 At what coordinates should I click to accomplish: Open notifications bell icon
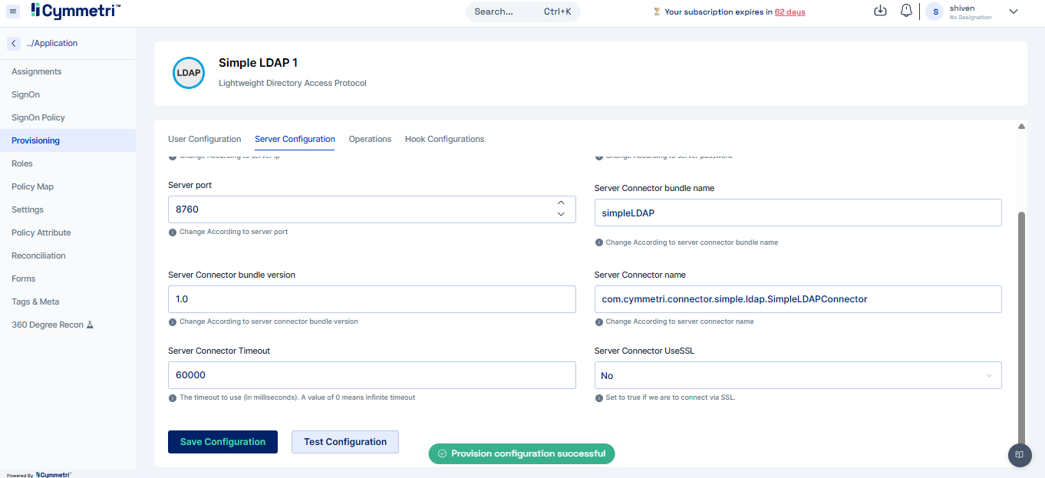pyautogui.click(x=906, y=11)
